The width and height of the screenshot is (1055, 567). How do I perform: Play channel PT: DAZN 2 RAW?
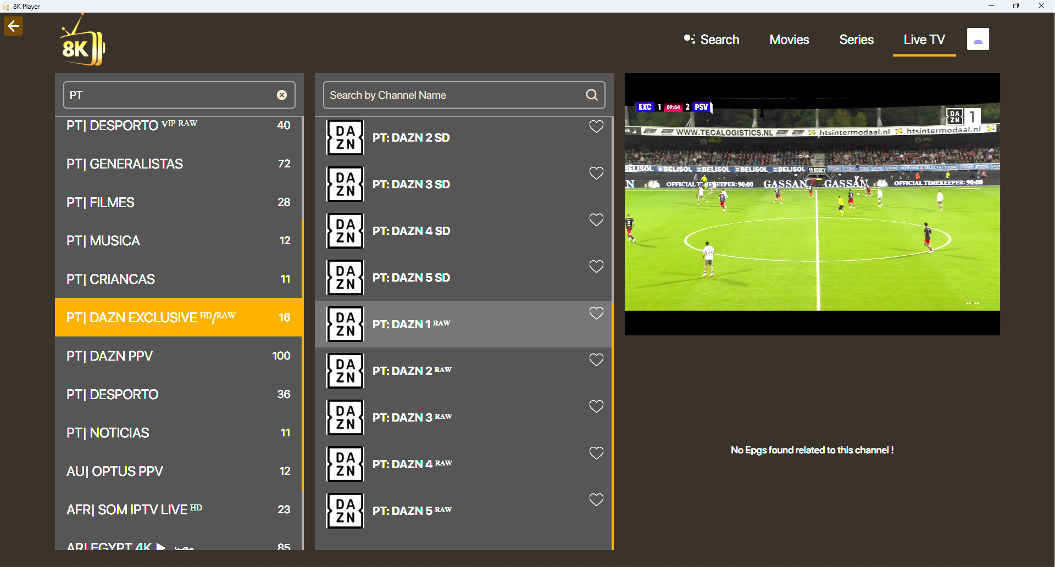(463, 370)
